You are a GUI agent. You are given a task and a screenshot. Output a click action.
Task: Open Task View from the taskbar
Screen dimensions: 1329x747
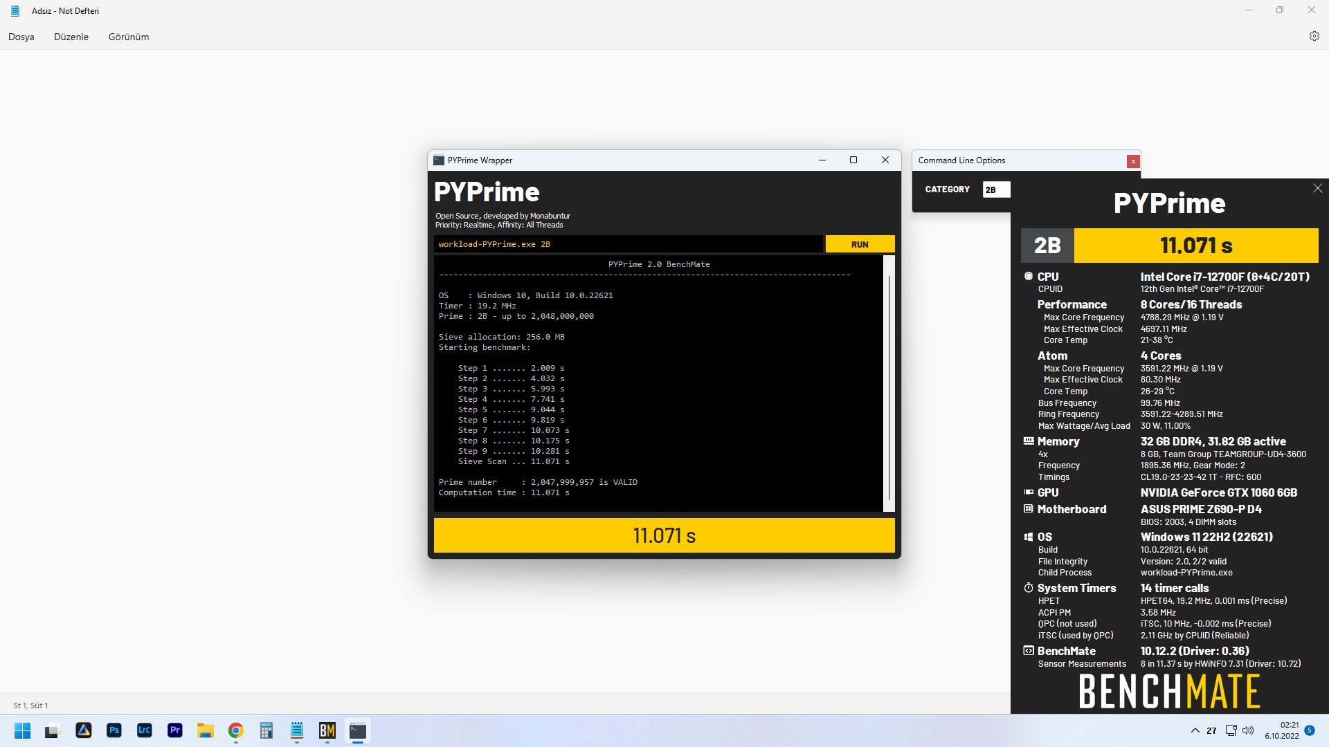pos(53,730)
